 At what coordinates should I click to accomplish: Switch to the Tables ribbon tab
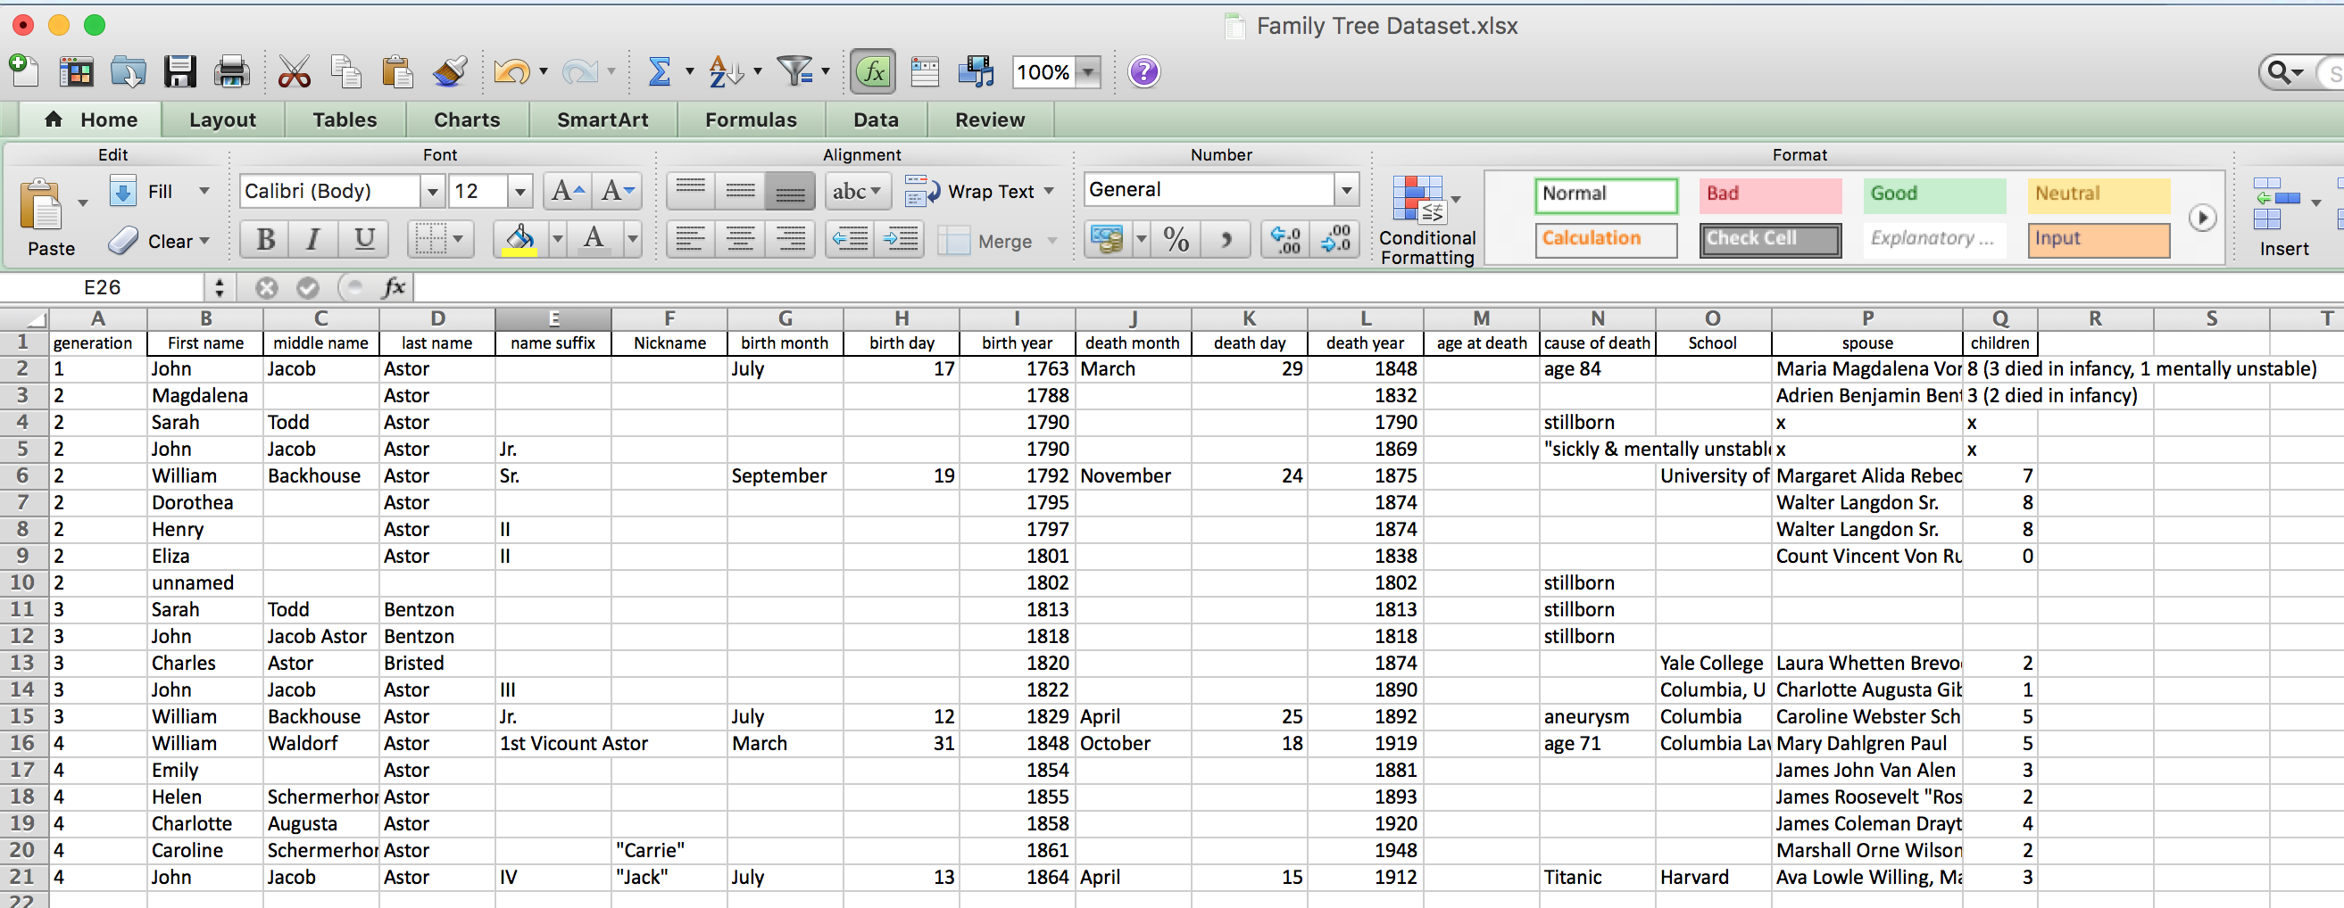[x=344, y=120]
